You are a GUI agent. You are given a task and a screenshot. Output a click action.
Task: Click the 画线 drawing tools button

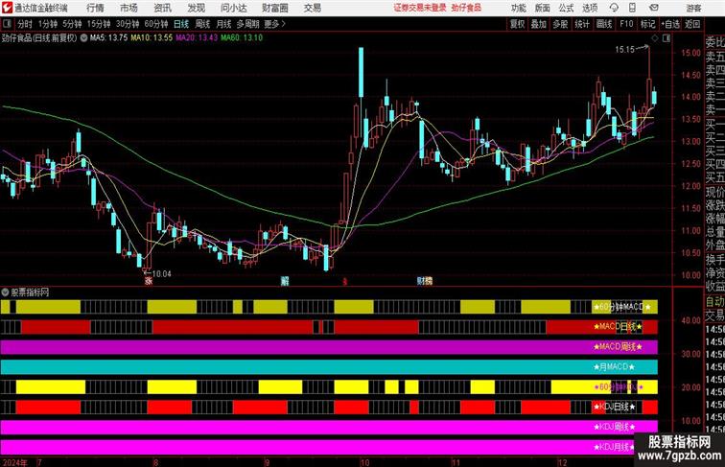(x=604, y=24)
